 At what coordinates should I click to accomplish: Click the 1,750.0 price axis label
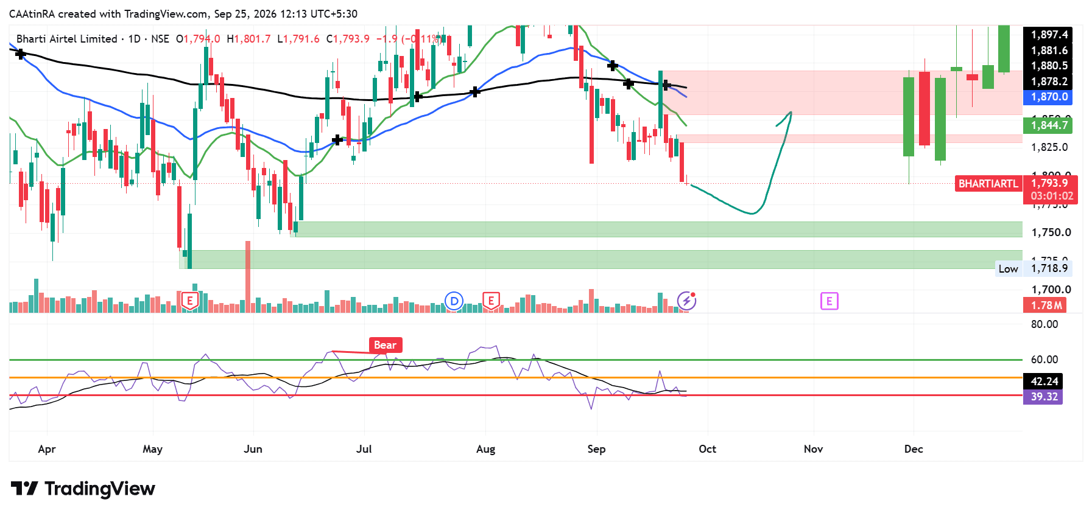pyautogui.click(x=1051, y=232)
